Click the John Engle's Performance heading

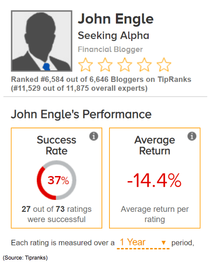[x=81, y=115]
